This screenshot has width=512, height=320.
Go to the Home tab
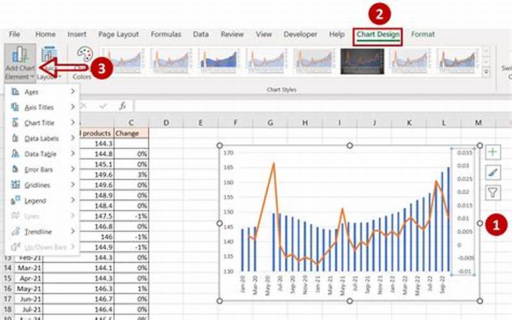tap(45, 34)
